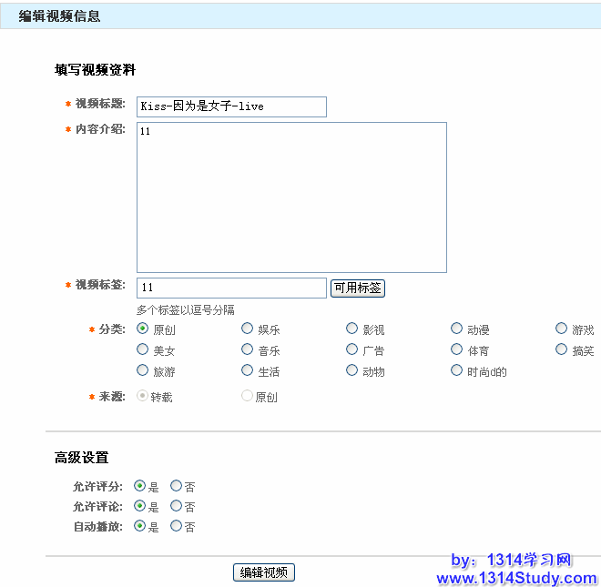This screenshot has height=587, width=601.
Task: Pick the 体育 category radio button
Action: point(457,349)
